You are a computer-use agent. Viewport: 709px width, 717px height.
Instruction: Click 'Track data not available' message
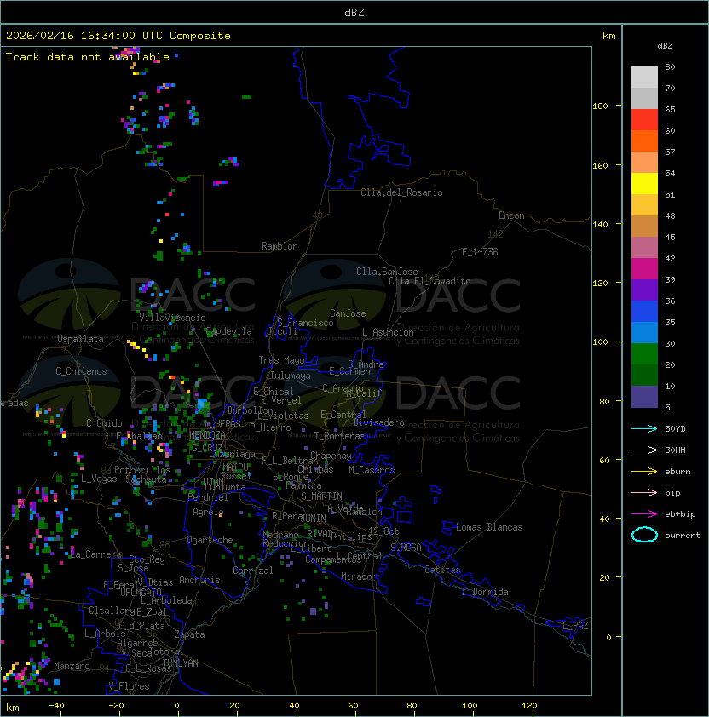[88, 57]
